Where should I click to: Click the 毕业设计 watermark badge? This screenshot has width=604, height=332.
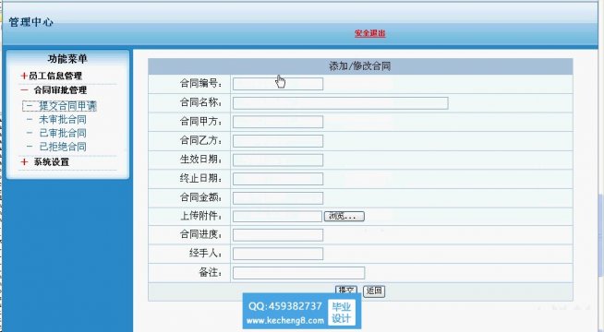click(x=342, y=313)
